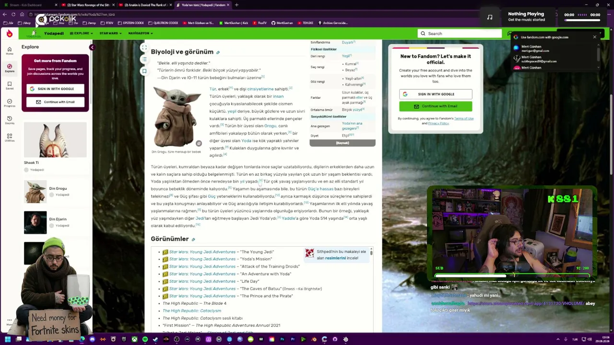Expand the EXPLORE dropdown in Fandom header
Image resolution: width=614 pixels, height=345 pixels.
click(82, 34)
